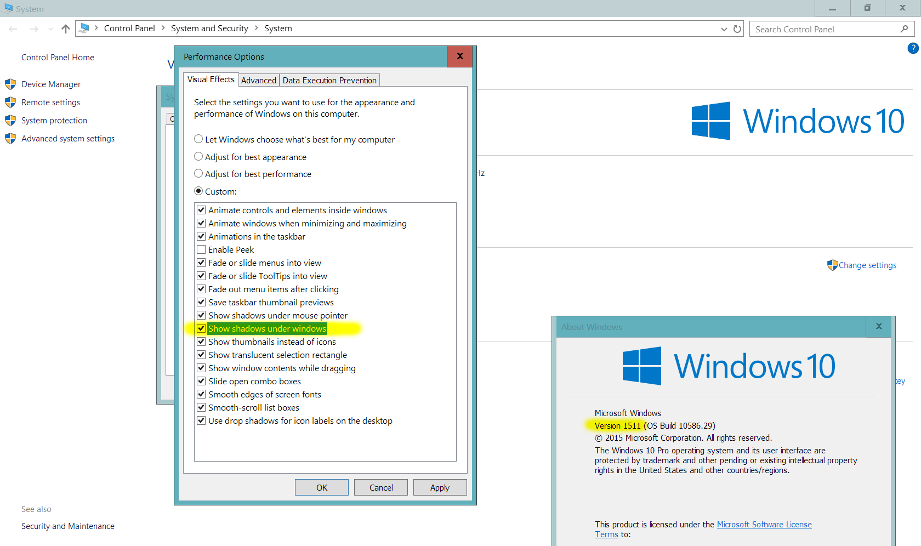921x546 pixels.
Task: Click the breadcrumb arrow after System and Security
Action: [255, 28]
